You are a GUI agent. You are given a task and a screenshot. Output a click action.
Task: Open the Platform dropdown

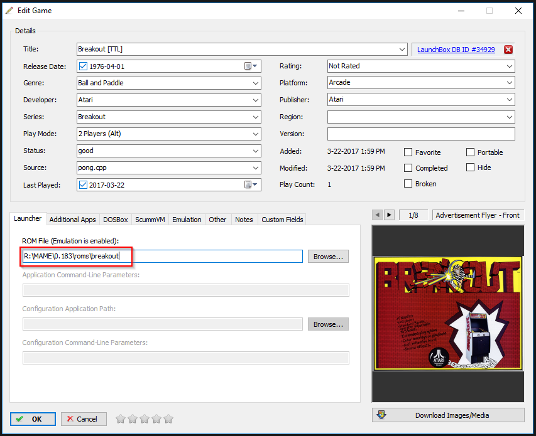tap(510, 83)
